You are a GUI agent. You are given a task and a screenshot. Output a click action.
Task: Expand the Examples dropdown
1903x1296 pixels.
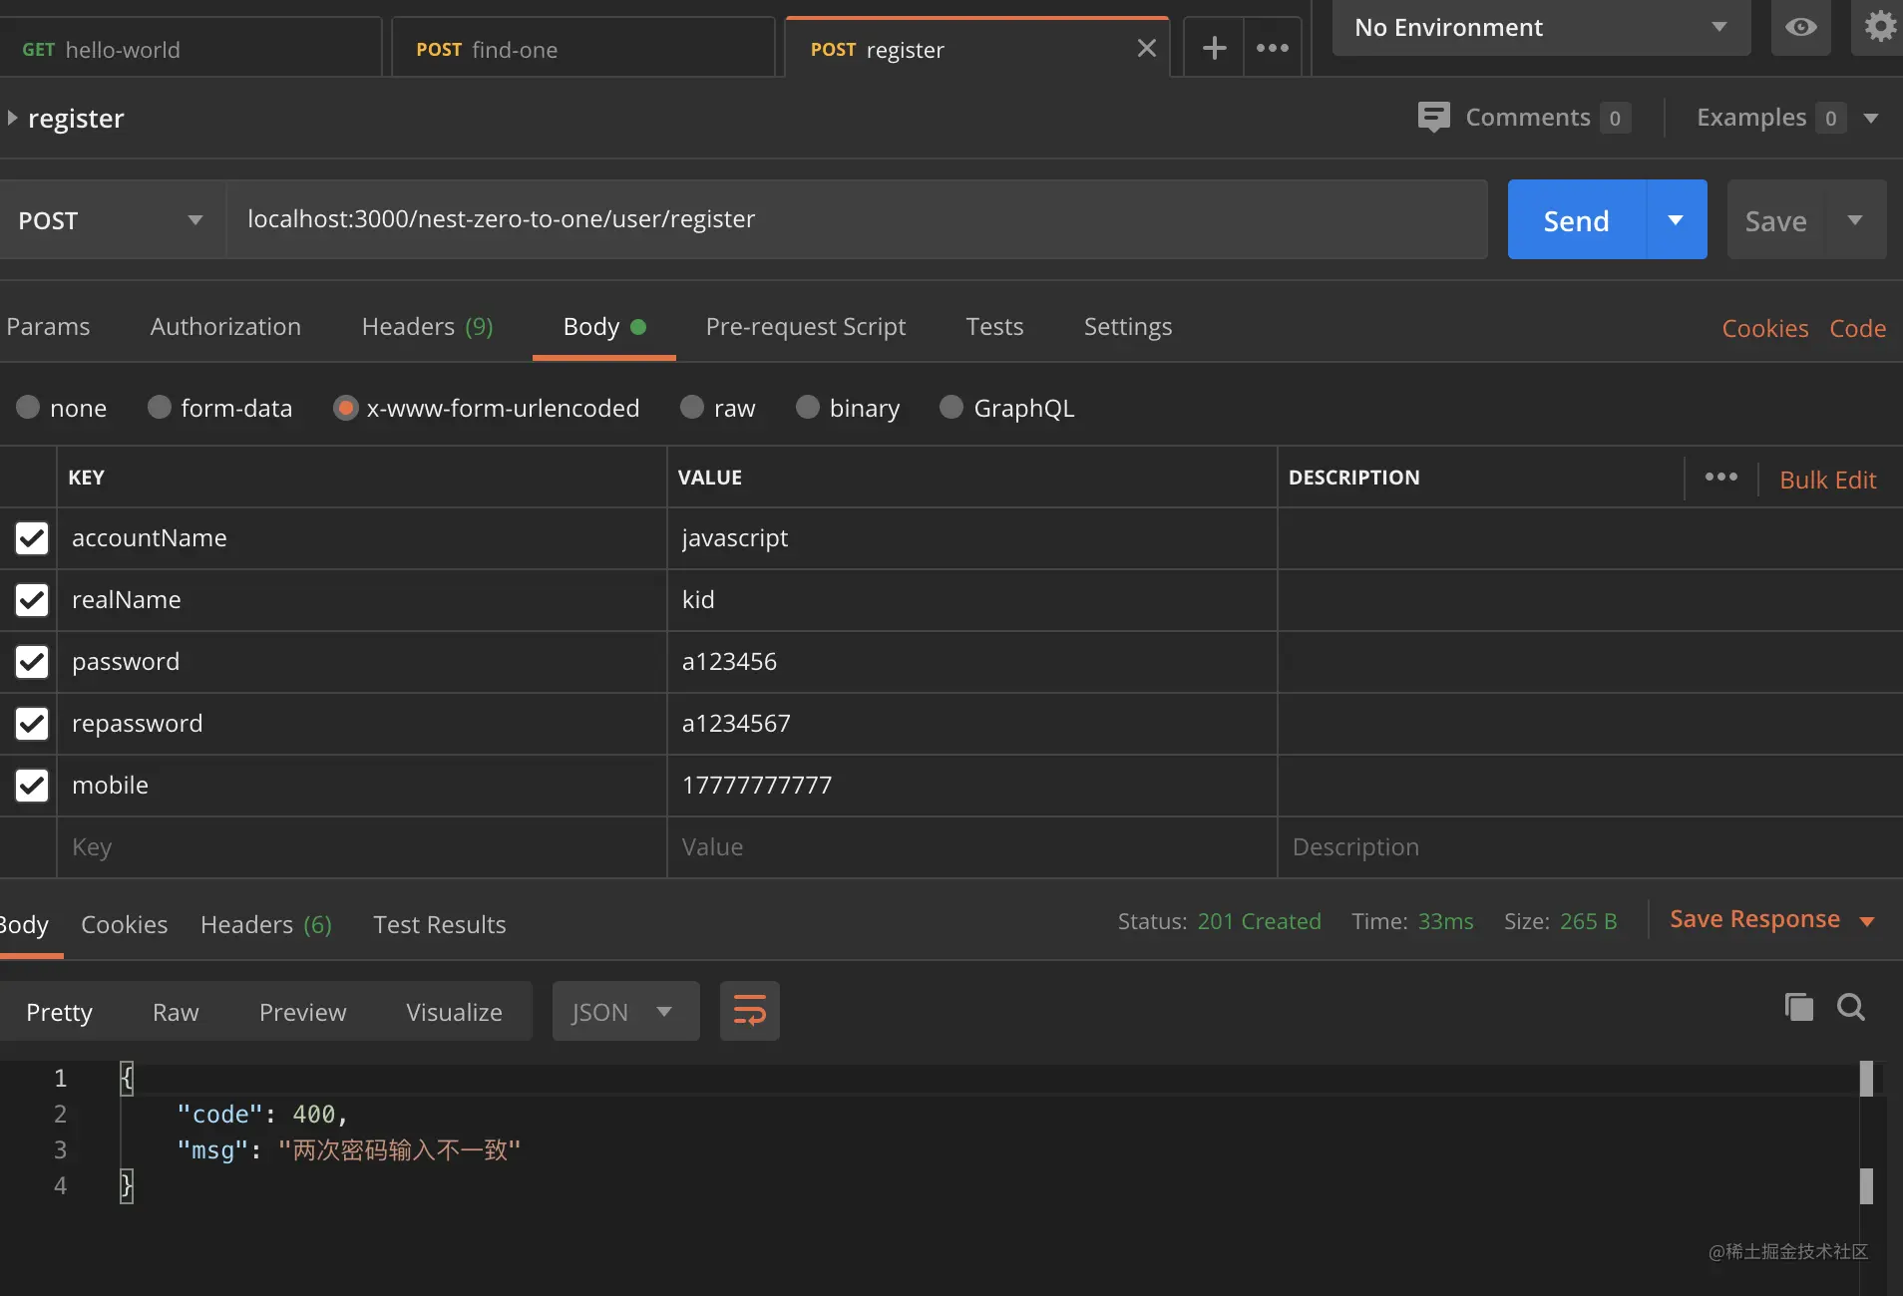click(x=1871, y=118)
